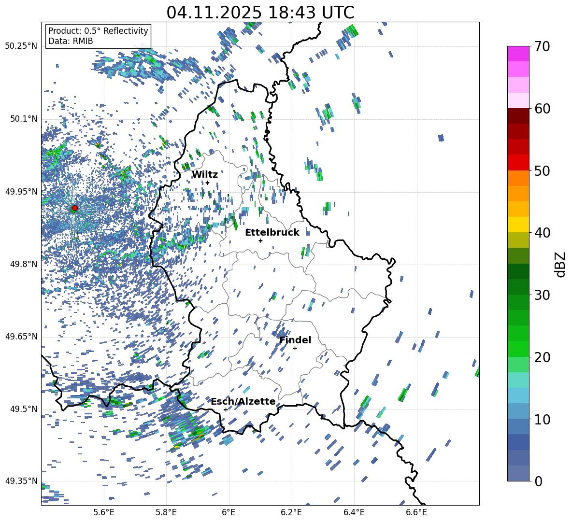The width and height of the screenshot is (572, 522).
Task: Click the 30 tick on colorbar
Action: [543, 295]
